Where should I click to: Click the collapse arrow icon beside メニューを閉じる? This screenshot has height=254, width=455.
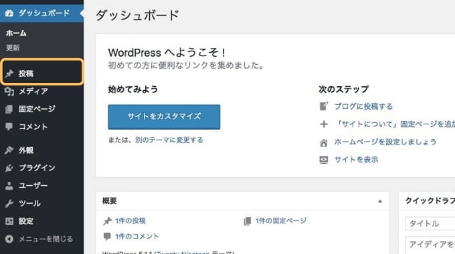click(x=9, y=239)
